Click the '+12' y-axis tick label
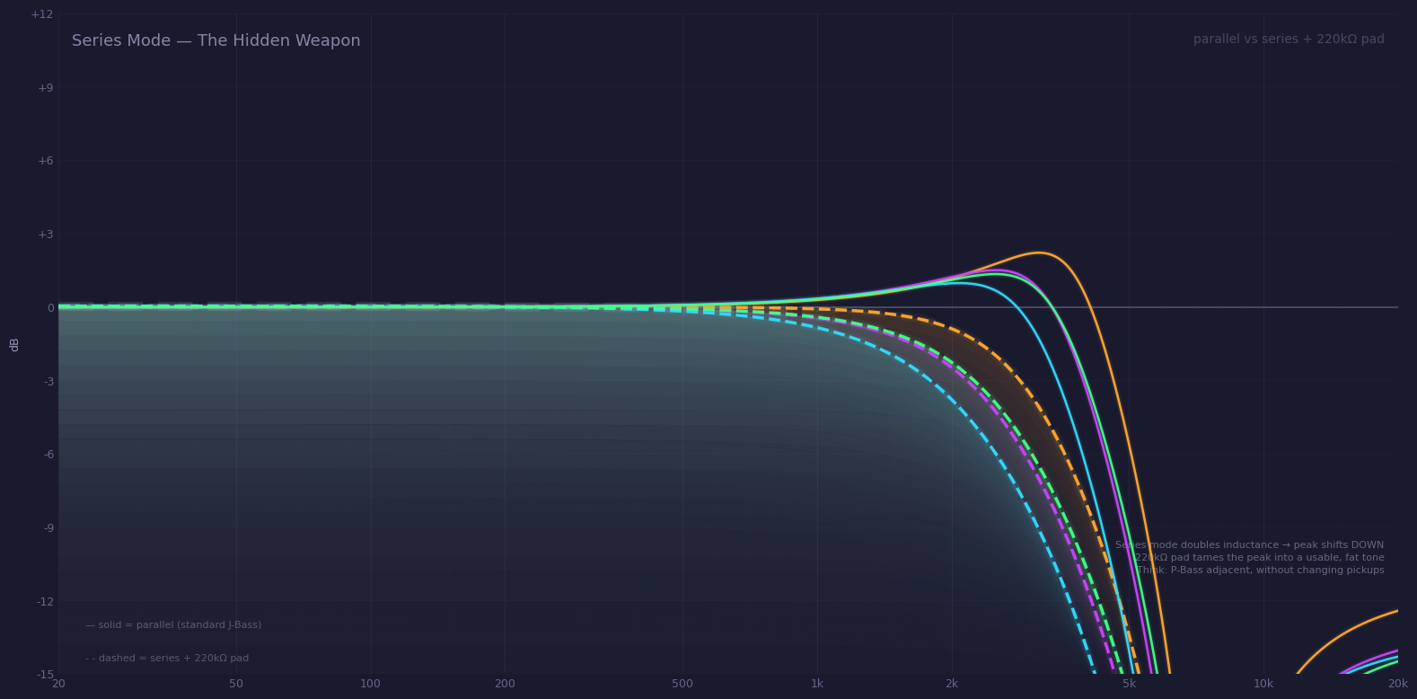The width and height of the screenshot is (1417, 699). [42, 14]
